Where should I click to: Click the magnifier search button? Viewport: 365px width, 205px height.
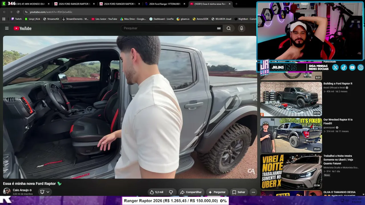(x=229, y=28)
